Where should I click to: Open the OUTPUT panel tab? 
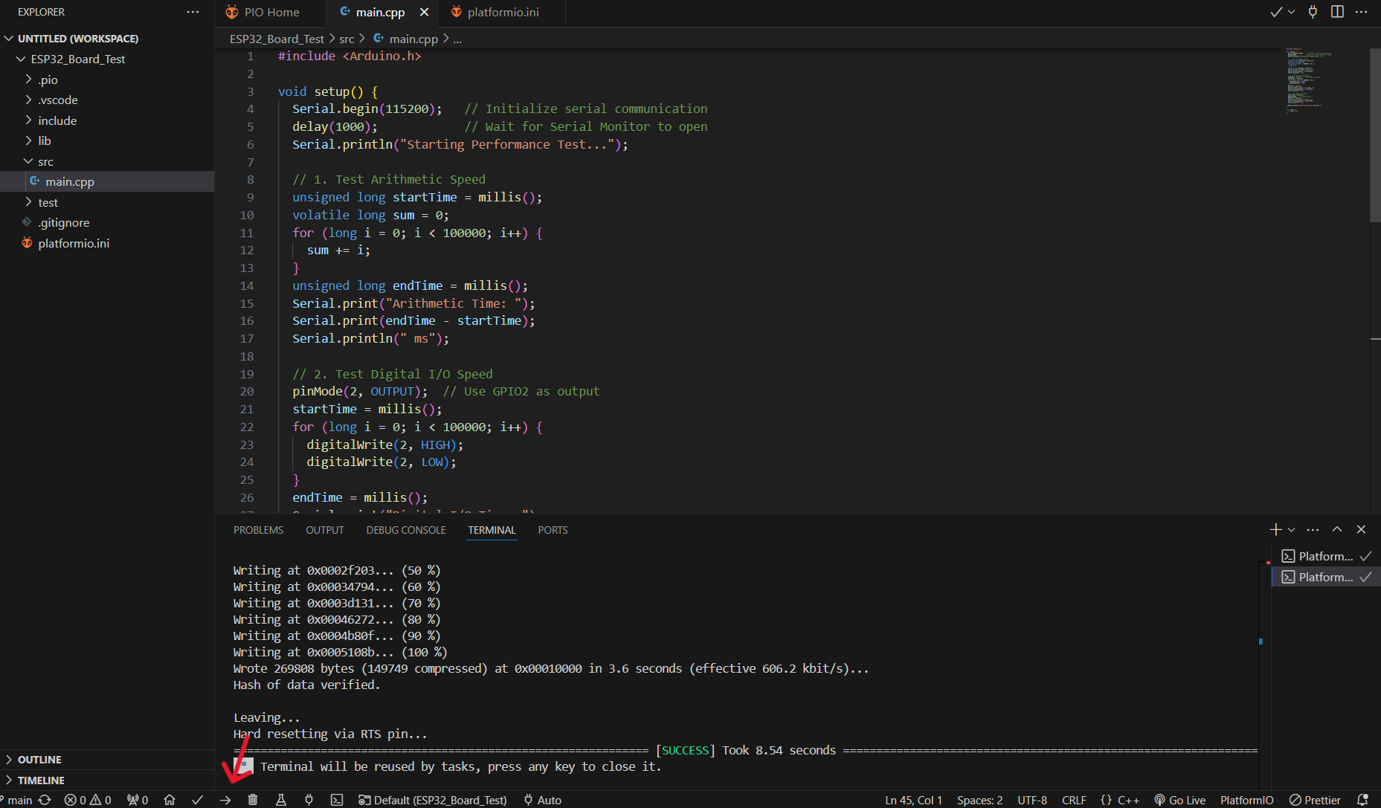325,530
